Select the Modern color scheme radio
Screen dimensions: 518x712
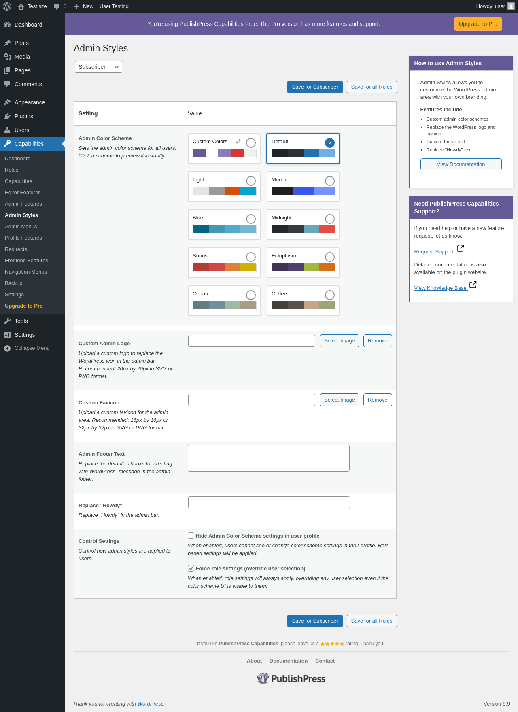330,181
